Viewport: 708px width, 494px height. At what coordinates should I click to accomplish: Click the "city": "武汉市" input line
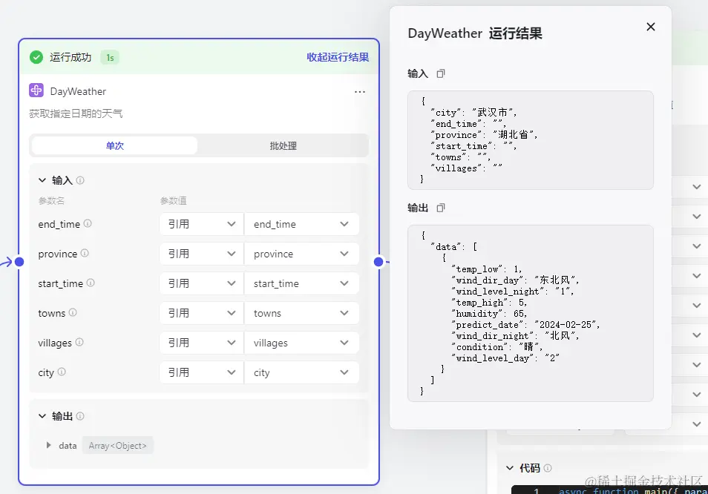click(473, 112)
